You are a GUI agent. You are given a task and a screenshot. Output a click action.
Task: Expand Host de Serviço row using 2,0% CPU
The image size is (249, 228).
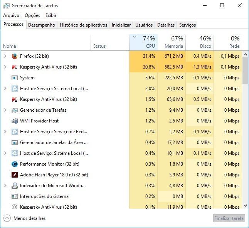point(5,89)
